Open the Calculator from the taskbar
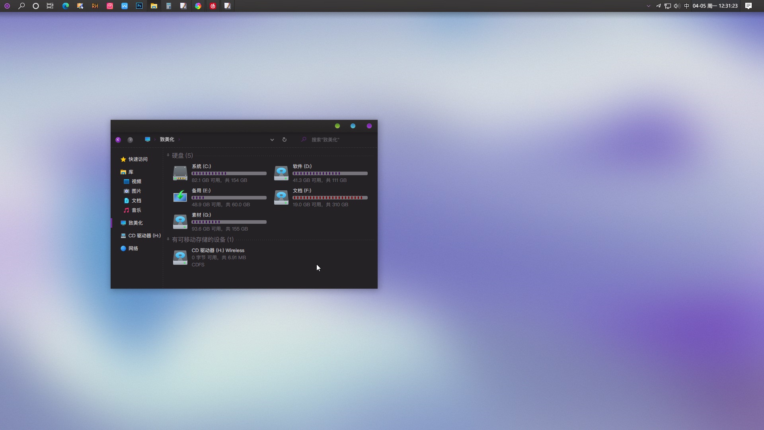The width and height of the screenshot is (764, 430). (169, 6)
